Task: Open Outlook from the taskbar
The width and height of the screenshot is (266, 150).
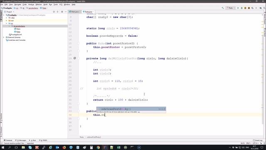Action: (x=57, y=147)
